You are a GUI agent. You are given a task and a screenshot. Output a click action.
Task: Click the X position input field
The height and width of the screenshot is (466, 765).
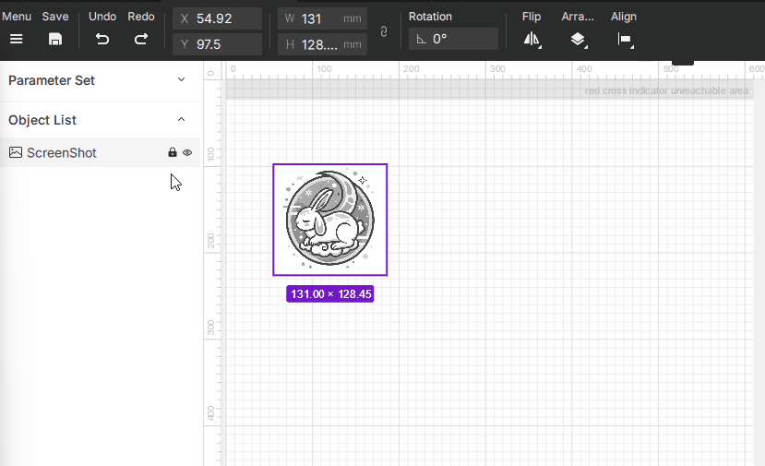226,18
